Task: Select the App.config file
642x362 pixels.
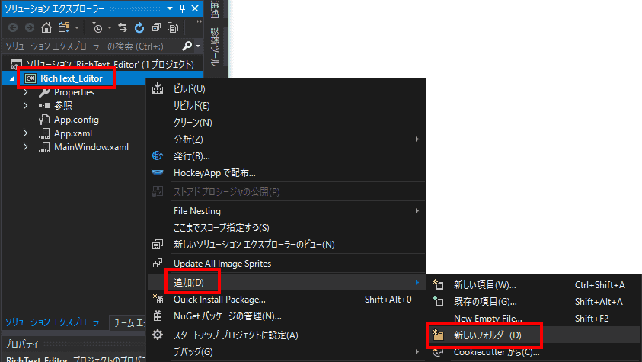Action: (76, 120)
